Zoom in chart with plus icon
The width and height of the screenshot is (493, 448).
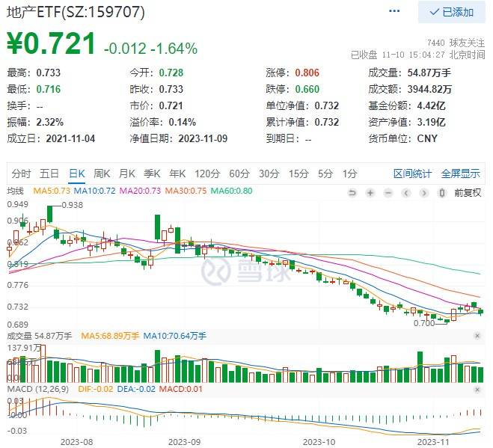click(370, 192)
